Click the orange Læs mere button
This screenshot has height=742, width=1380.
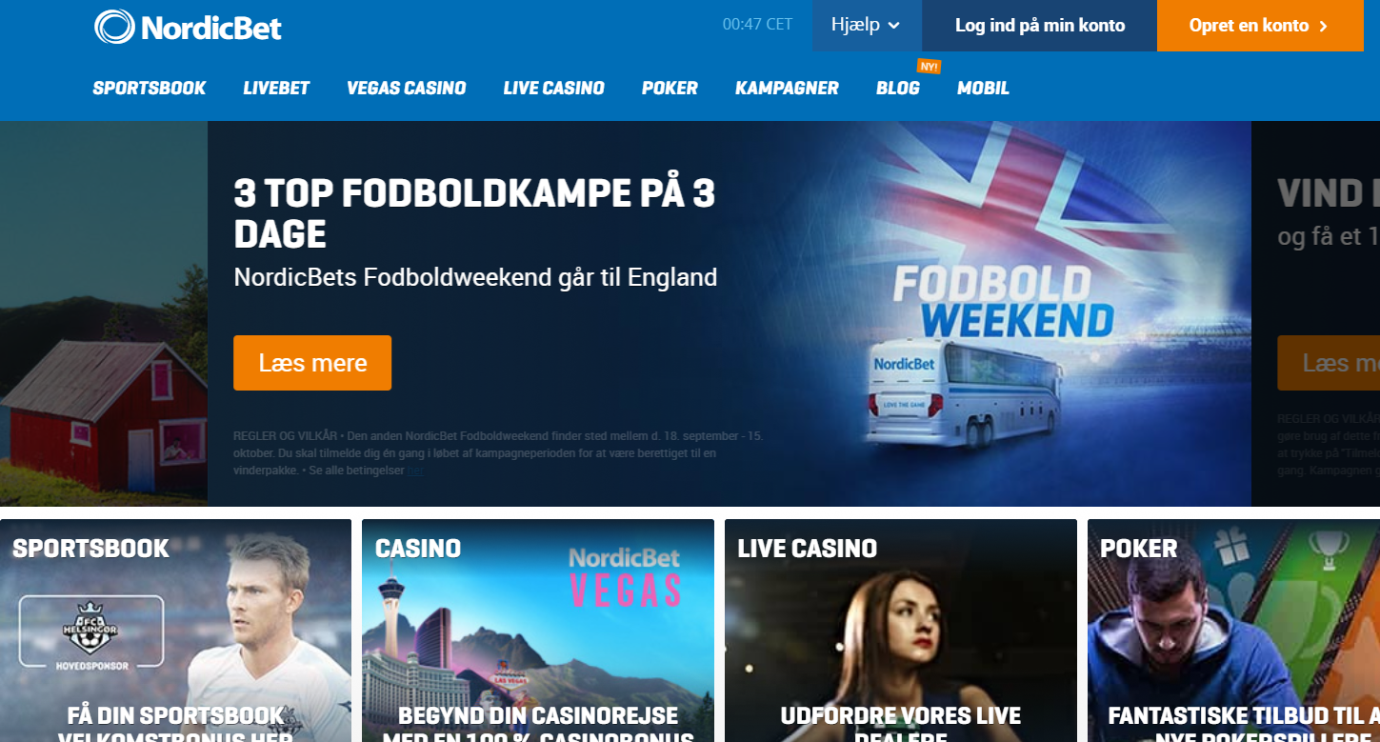(312, 363)
